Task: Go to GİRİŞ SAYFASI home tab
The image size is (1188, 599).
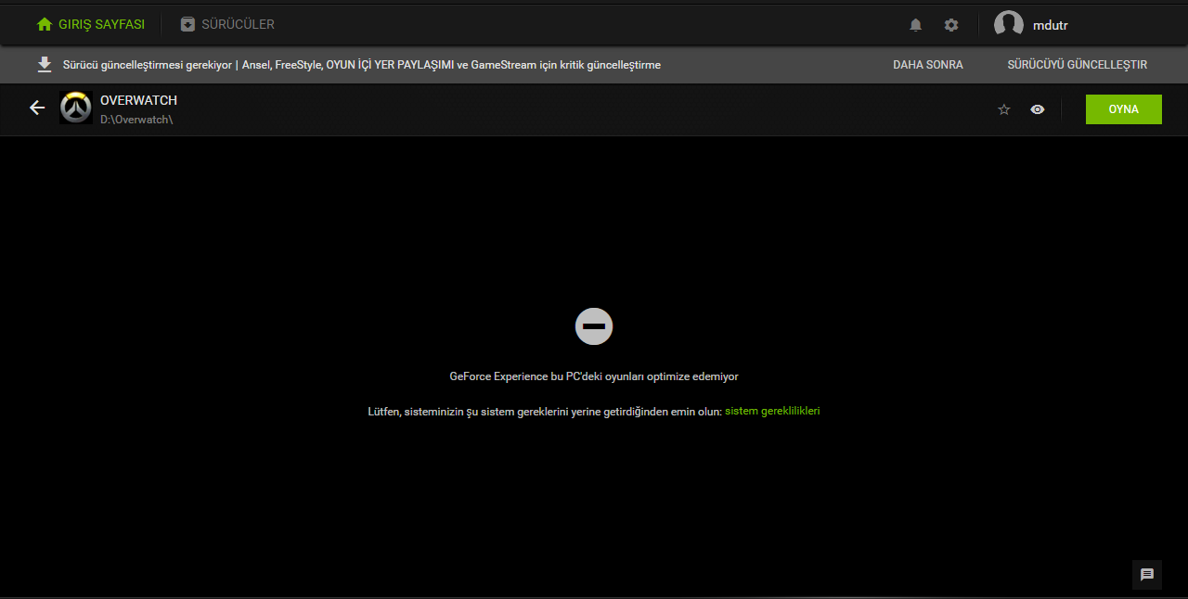Action: tap(90, 25)
